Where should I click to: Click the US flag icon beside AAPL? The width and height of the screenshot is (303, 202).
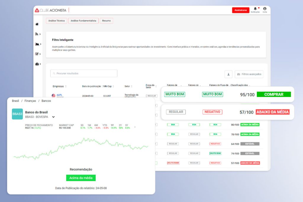point(54,96)
